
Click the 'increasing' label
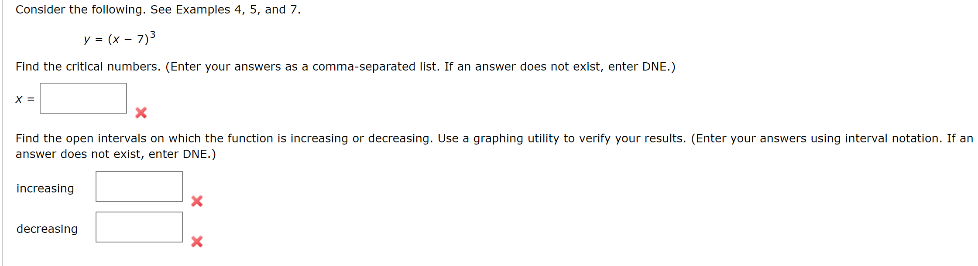[44, 189]
